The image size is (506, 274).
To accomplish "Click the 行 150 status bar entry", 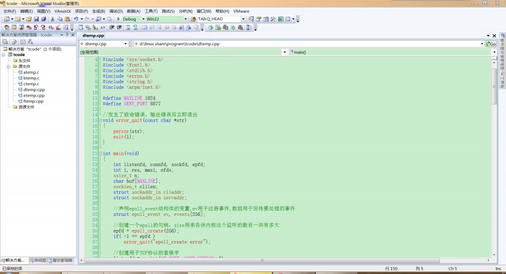I will pyautogui.click(x=391, y=269).
